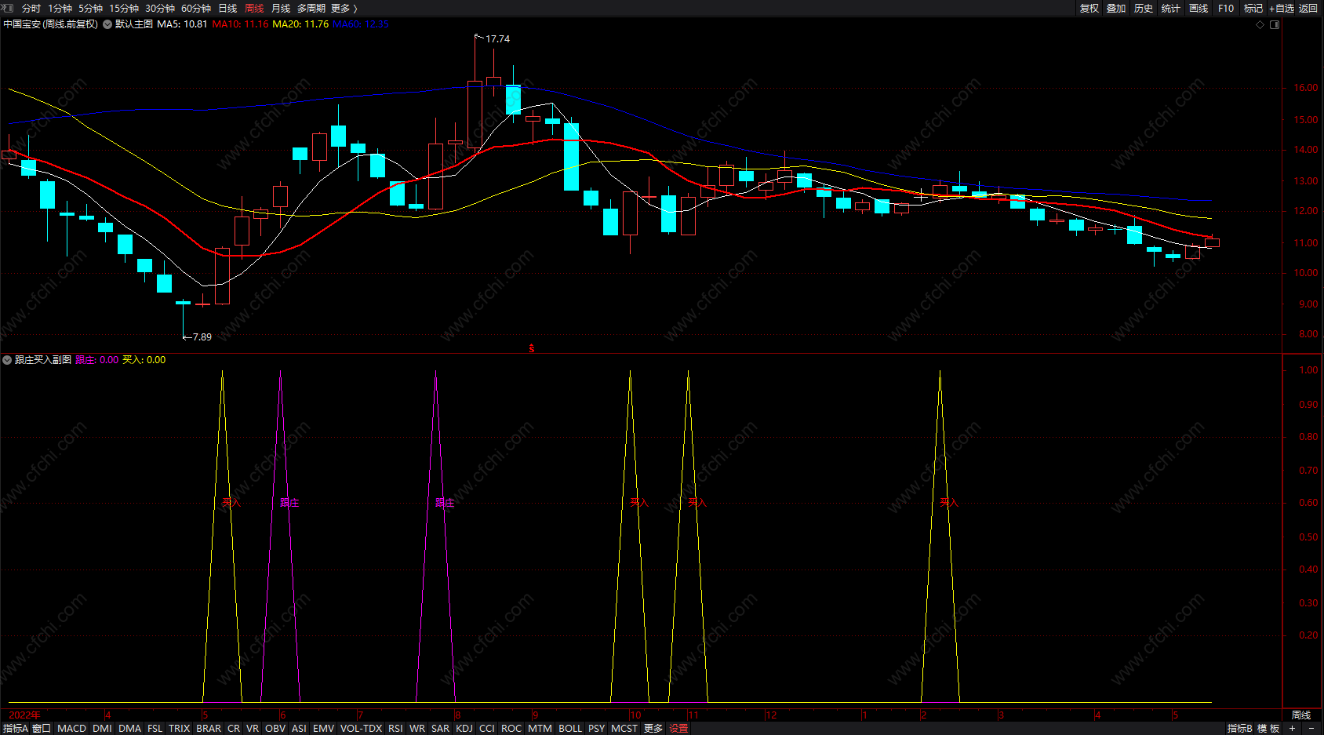1324x735 pixels.
Task: Click the plus zoom button at bottom-right
Action: coord(1292,729)
